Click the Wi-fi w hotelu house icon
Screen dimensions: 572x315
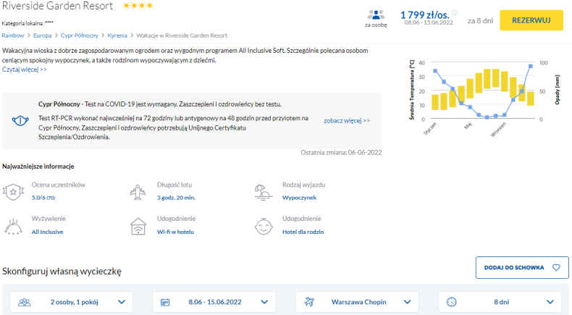(x=139, y=225)
